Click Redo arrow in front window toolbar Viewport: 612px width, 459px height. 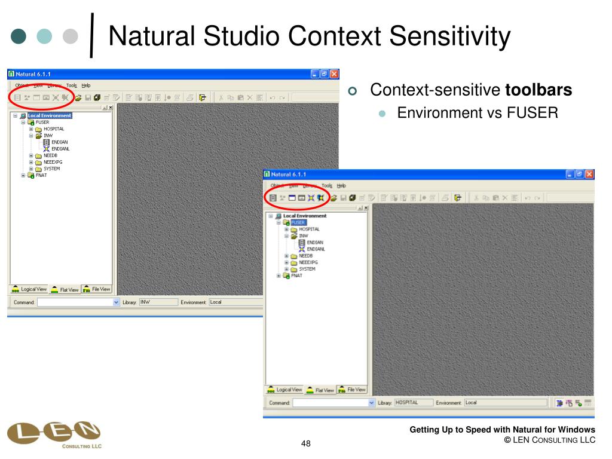pos(537,198)
